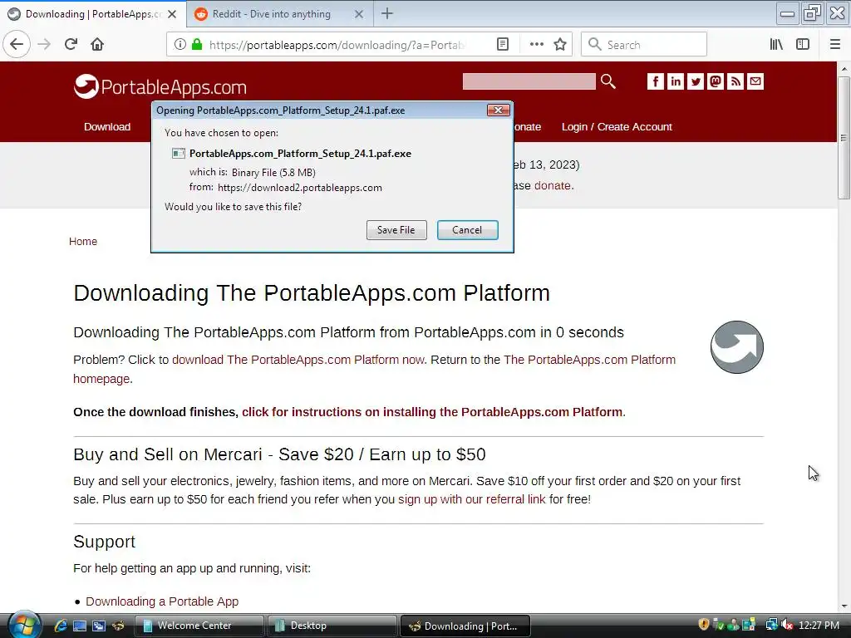The width and height of the screenshot is (851, 638).
Task: Click Cancel in the download dialog
Action: pos(467,230)
